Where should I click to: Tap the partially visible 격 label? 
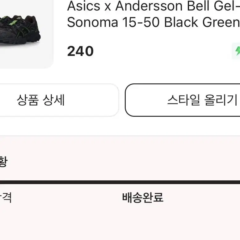(6, 198)
